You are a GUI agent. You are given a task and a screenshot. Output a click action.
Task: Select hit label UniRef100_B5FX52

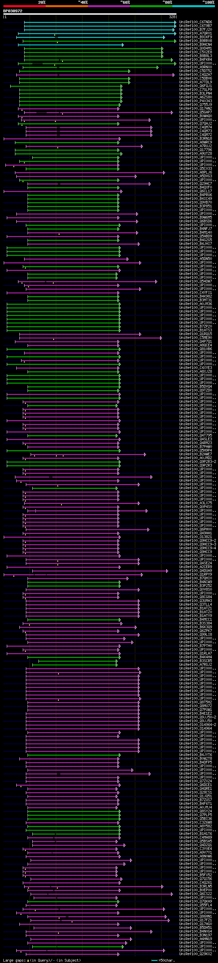point(195,875)
